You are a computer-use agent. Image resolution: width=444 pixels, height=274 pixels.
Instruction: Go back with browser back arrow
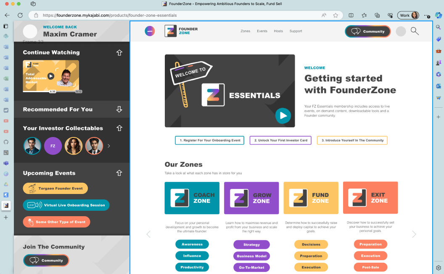[7, 15]
